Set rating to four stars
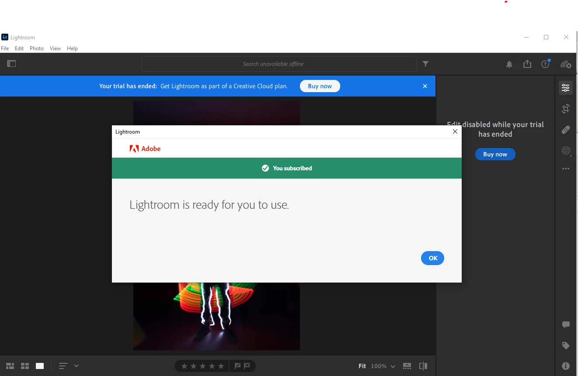 click(x=212, y=366)
